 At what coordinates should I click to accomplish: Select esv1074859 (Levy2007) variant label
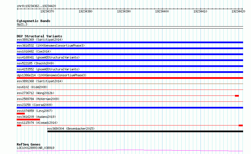tap(35, 111)
